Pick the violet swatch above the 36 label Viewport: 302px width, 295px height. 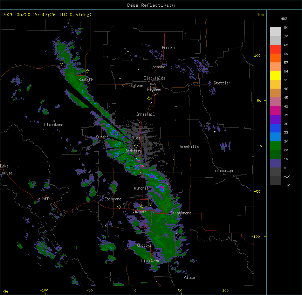(275, 119)
